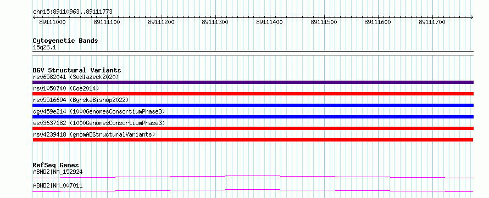Open variant dgv459e214 label

coord(99,111)
